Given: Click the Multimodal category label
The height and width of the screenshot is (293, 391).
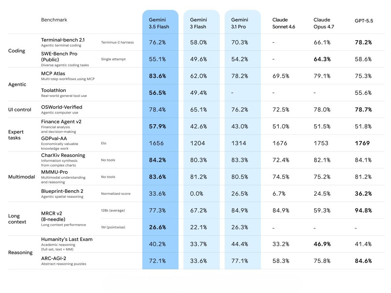Looking at the screenshot, I should [x=21, y=177].
